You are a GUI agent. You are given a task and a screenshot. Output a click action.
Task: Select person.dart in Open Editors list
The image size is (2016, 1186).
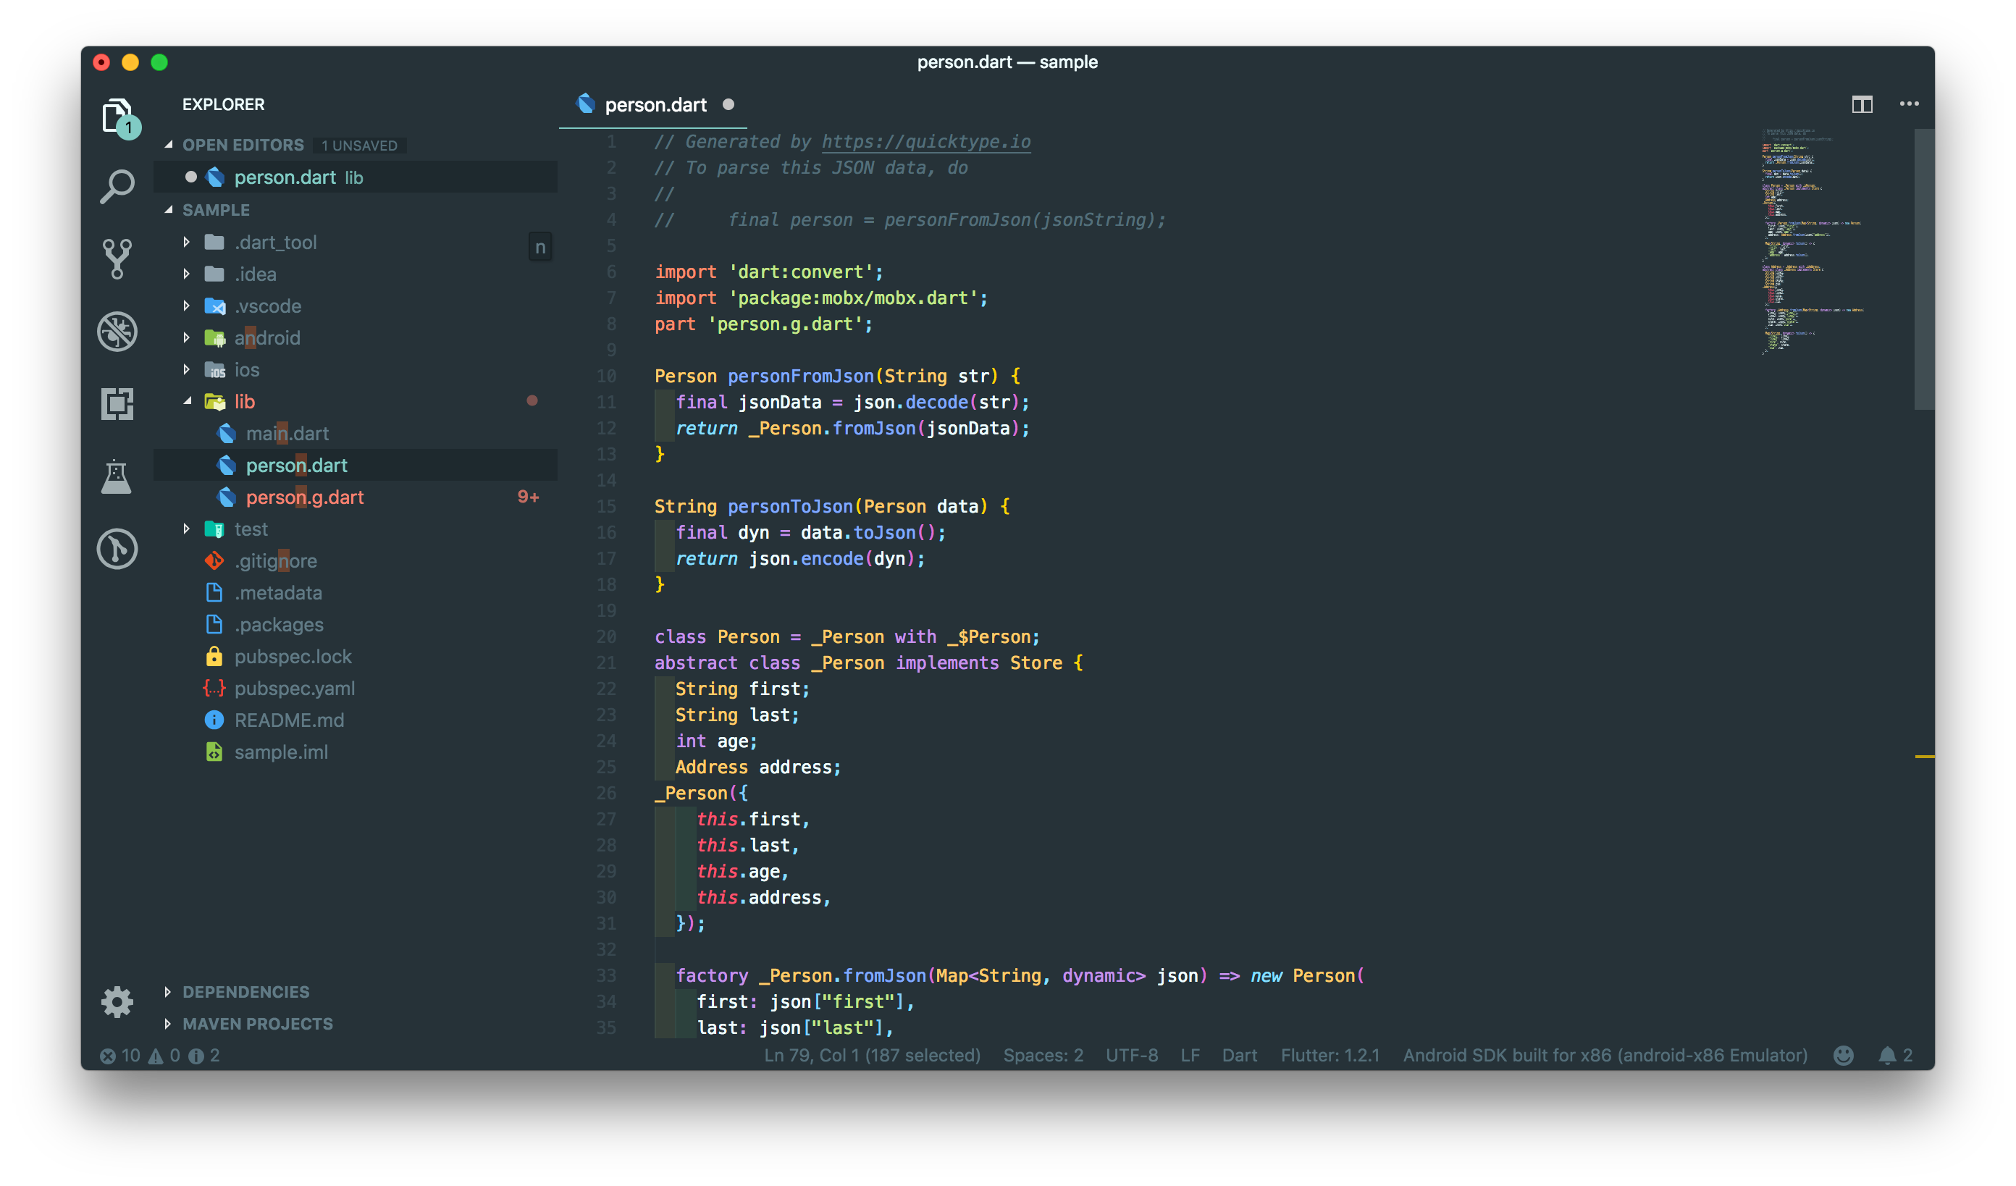[x=356, y=177]
